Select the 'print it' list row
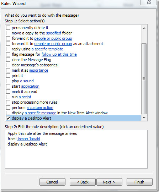This screenshot has height=192, width=159. click(73, 76)
